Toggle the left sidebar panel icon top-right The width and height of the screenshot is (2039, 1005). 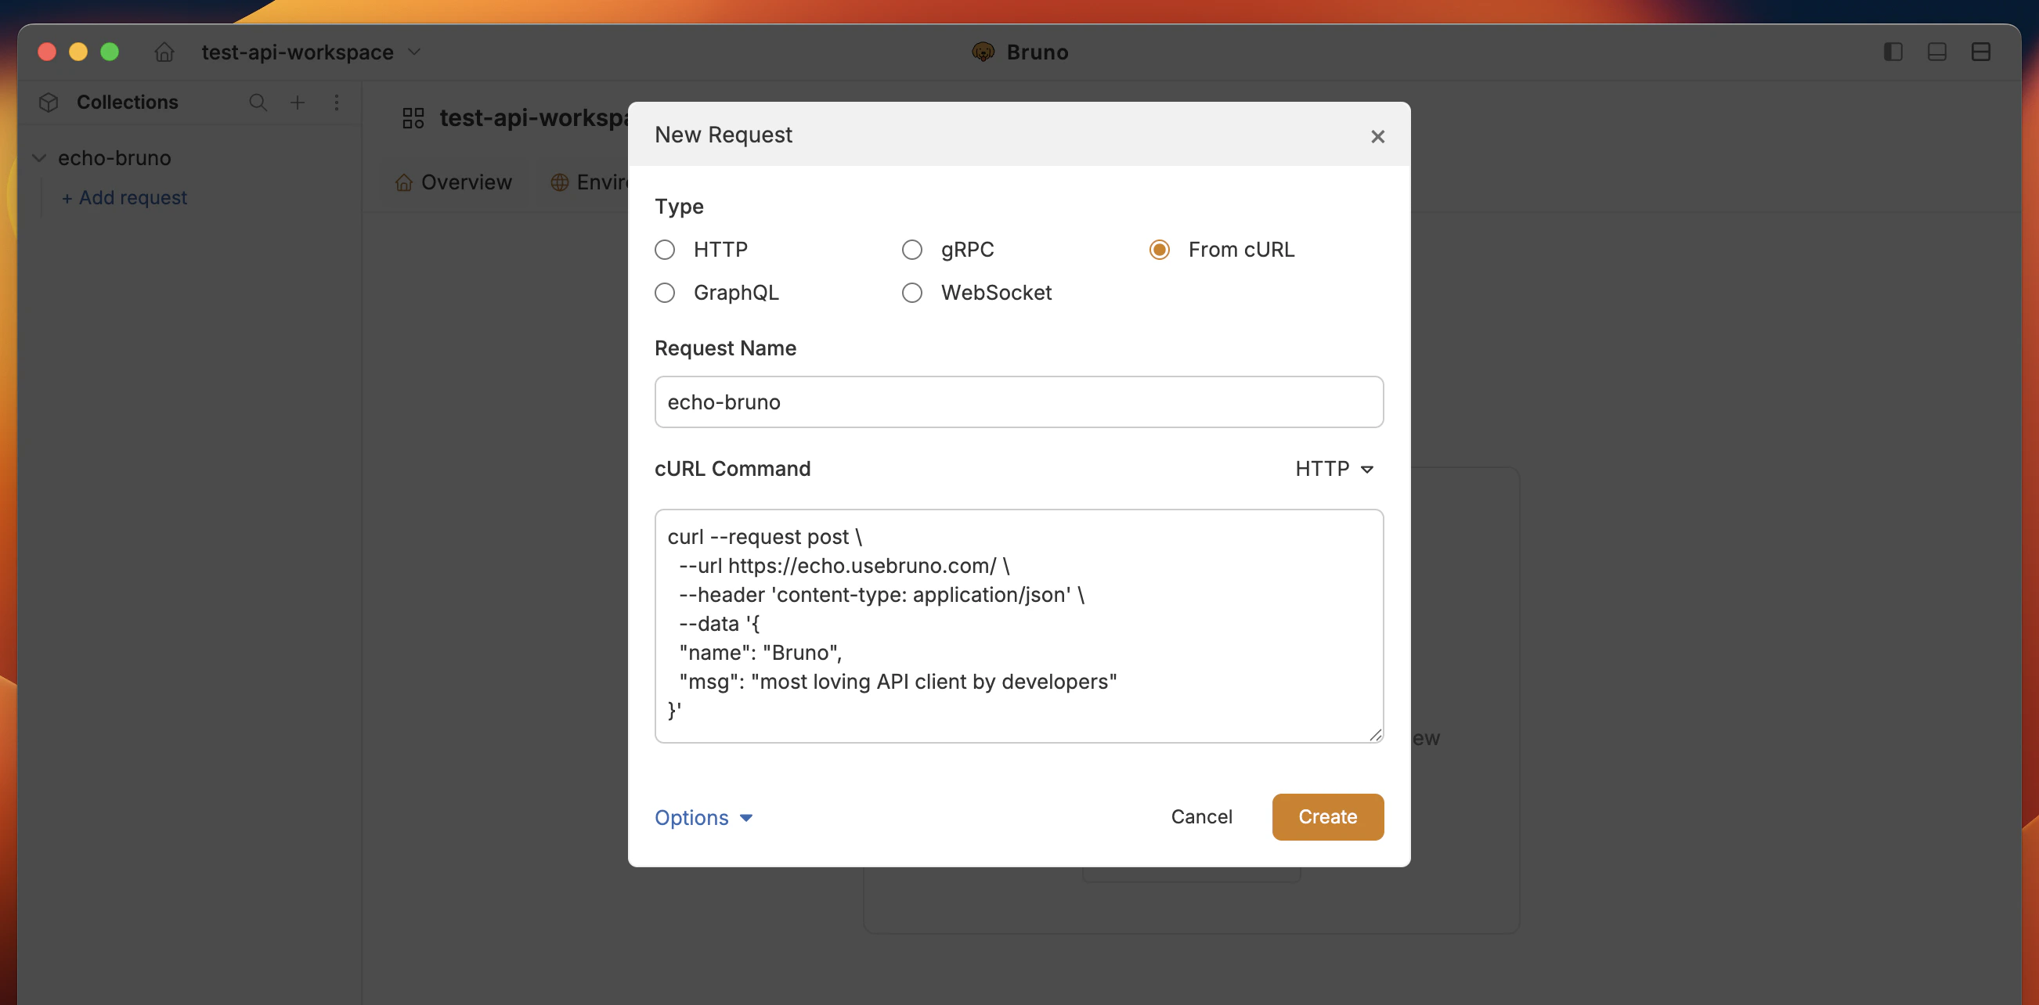pos(1893,52)
